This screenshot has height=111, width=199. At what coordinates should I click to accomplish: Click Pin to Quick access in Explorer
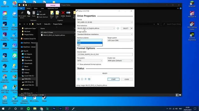[x=22, y=14]
